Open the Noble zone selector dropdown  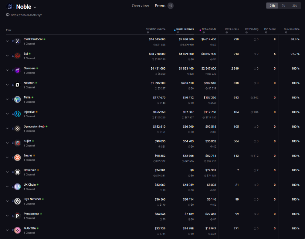tap(35, 7)
